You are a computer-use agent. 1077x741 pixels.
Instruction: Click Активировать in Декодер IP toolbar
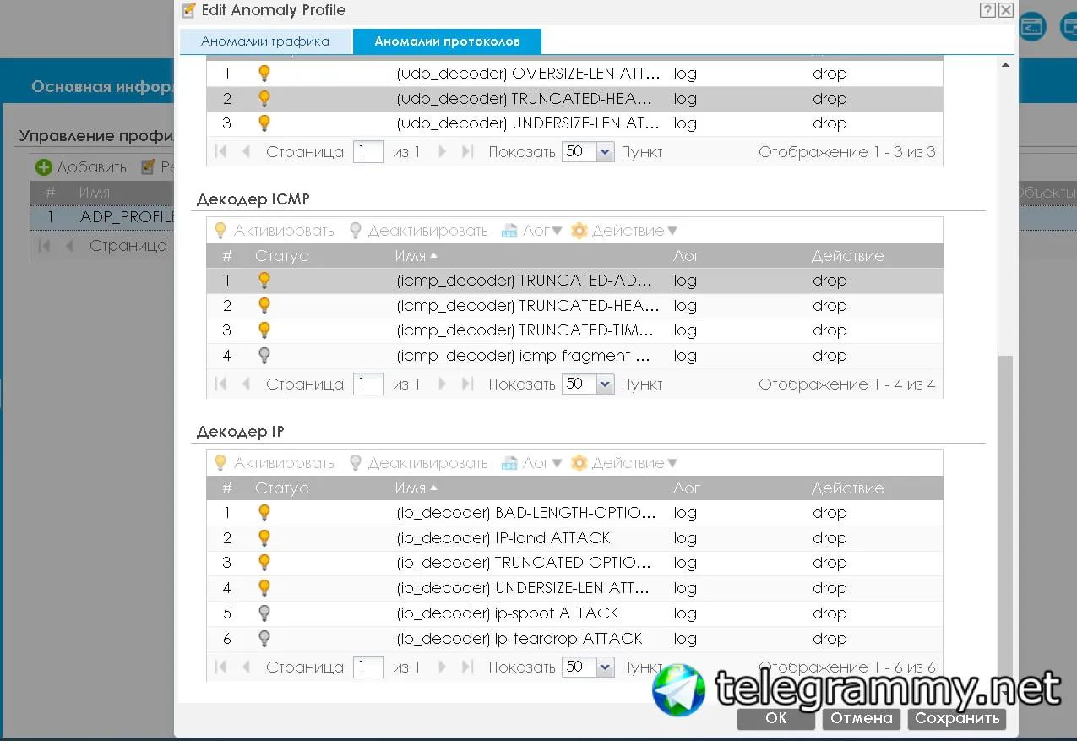point(274,463)
